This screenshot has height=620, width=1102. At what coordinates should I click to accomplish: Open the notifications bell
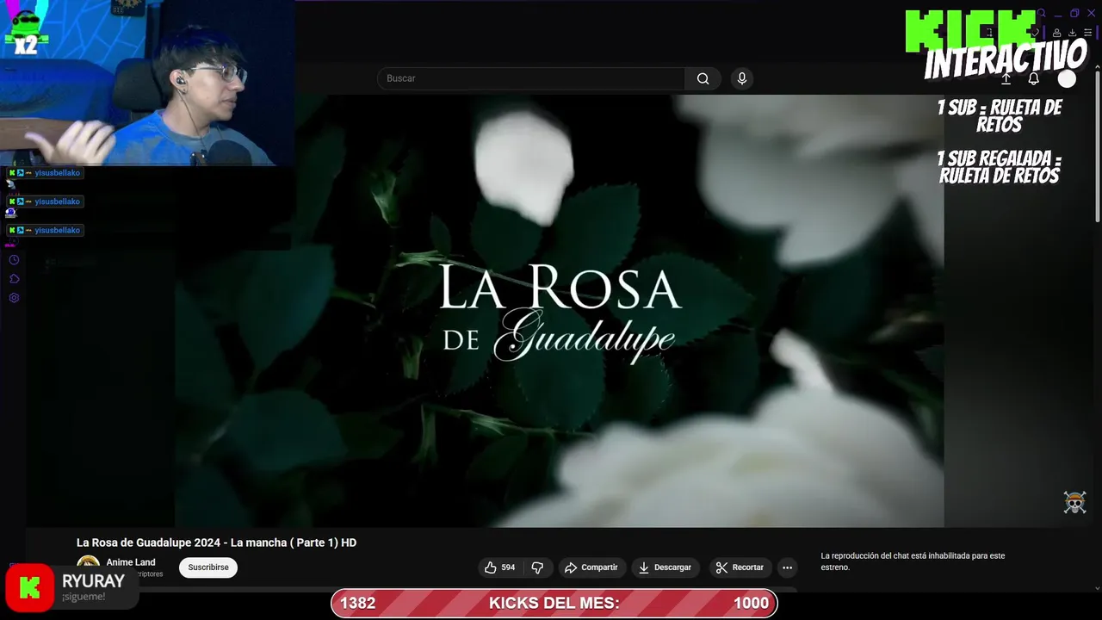[x=1034, y=78]
